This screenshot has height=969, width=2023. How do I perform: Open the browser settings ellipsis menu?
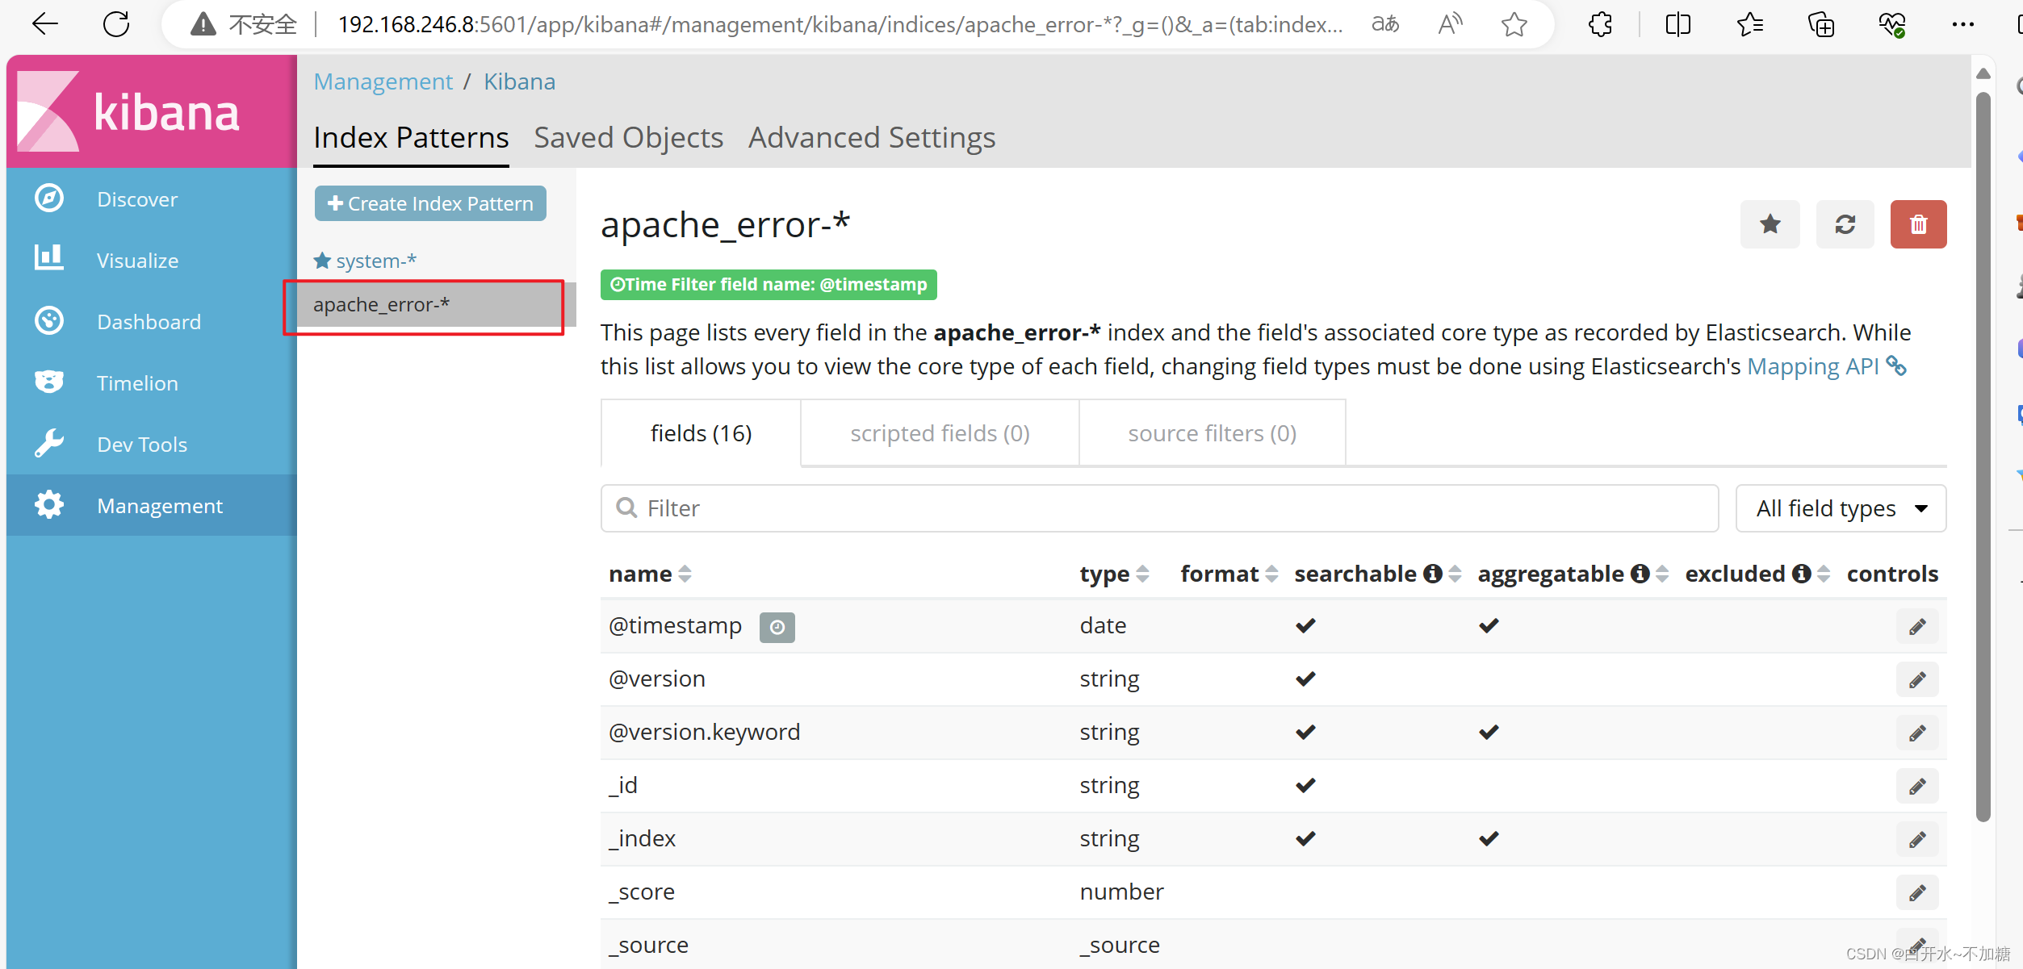coord(1963,24)
